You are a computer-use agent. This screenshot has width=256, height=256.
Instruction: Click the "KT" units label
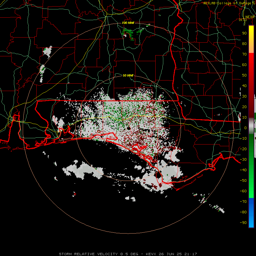(243, 20)
